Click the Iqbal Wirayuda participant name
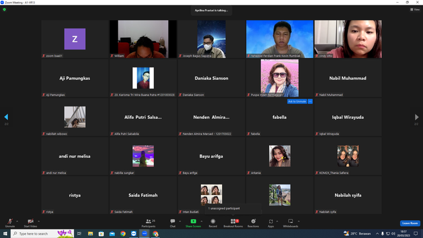 (x=348, y=117)
